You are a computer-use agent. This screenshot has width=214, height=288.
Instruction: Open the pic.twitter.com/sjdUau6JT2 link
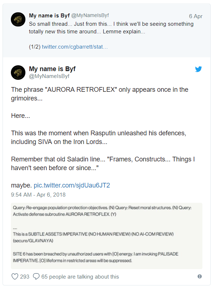coord(72,185)
